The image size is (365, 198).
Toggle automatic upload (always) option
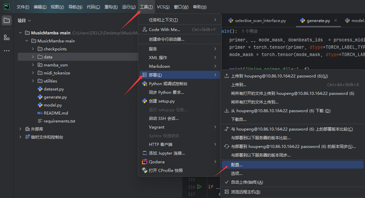(247, 182)
